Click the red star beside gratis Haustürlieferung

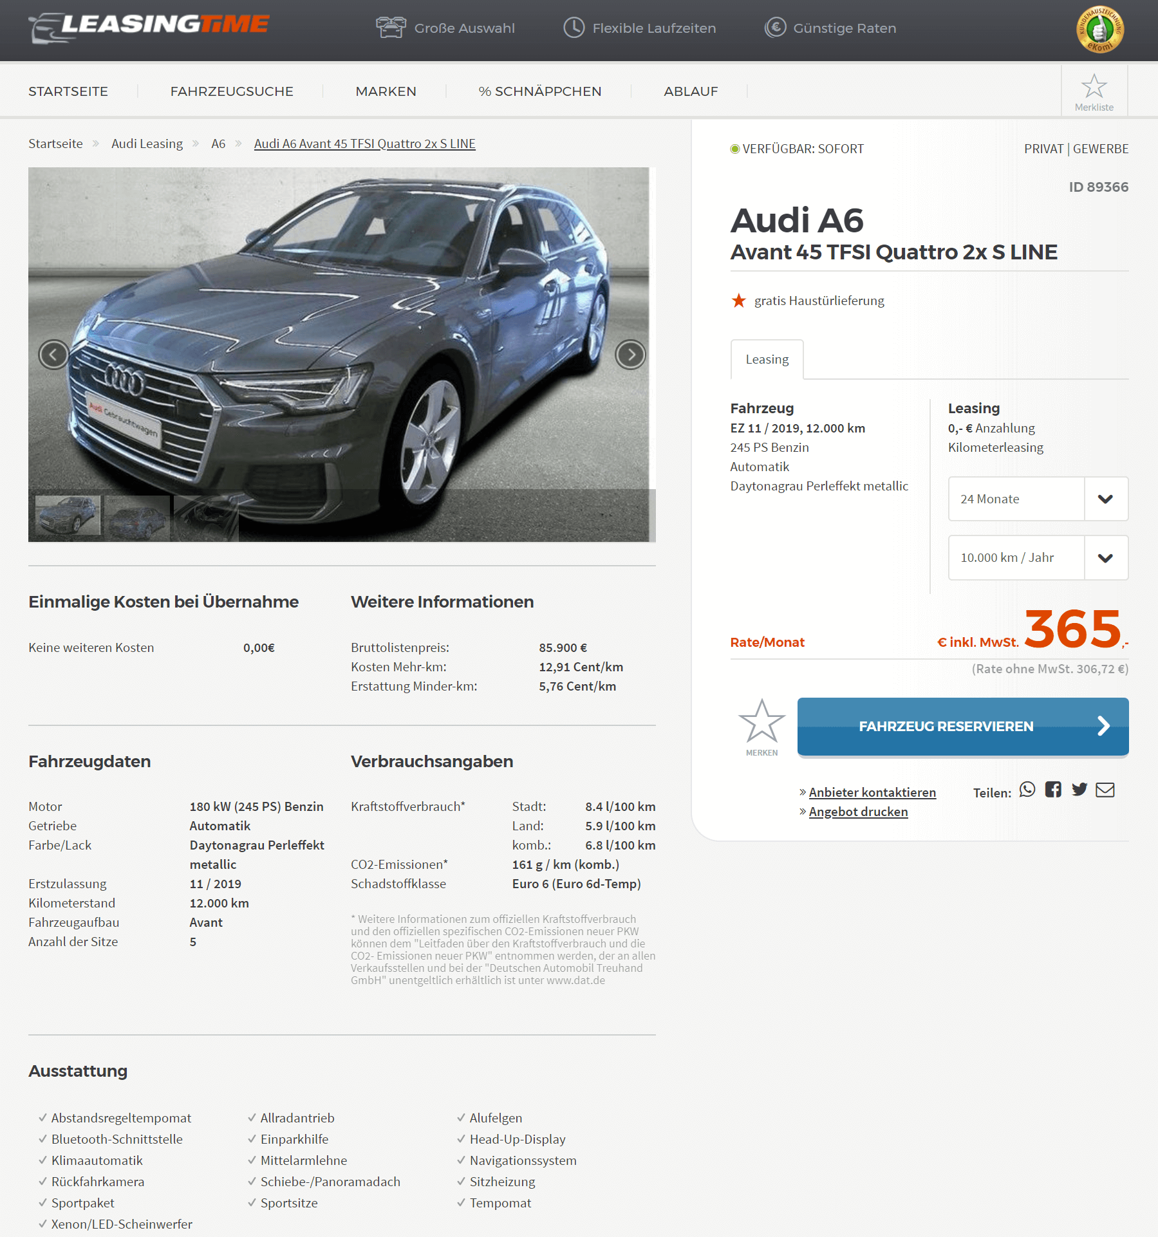point(738,301)
